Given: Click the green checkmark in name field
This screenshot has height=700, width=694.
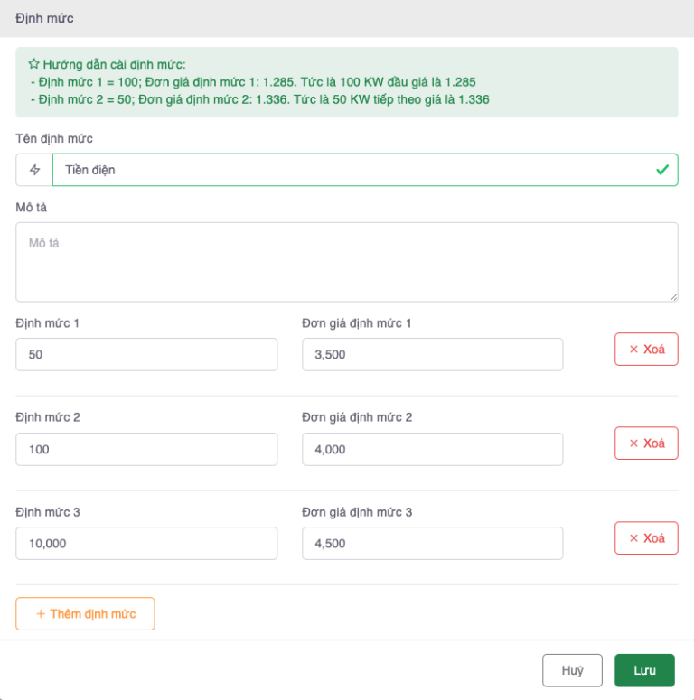Looking at the screenshot, I should pos(662,170).
